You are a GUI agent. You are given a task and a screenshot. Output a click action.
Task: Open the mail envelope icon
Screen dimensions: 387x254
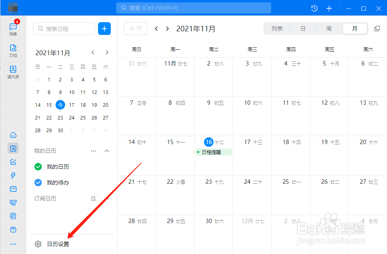(13, 189)
